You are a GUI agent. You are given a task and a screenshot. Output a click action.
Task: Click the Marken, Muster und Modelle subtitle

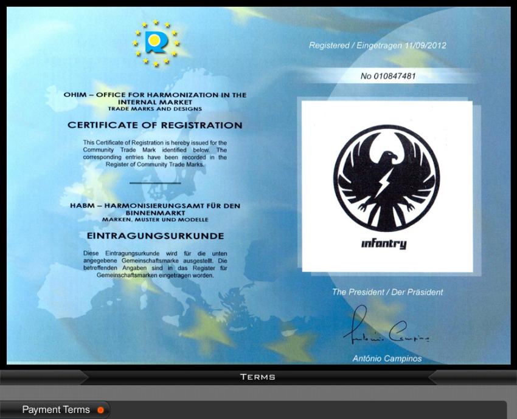(x=155, y=220)
